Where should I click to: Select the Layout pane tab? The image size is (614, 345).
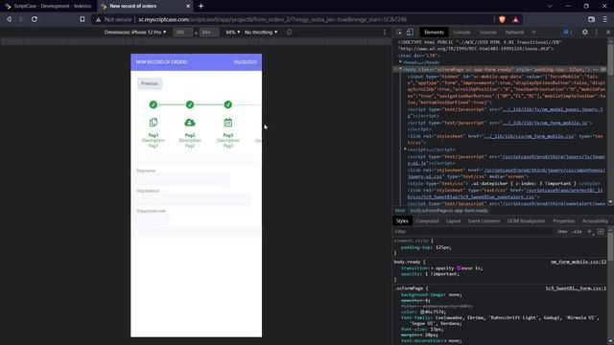453,221
